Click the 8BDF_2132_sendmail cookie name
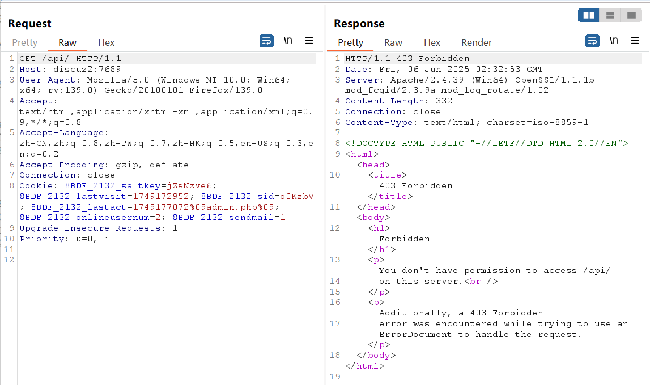The width and height of the screenshot is (650, 385). coord(223,218)
